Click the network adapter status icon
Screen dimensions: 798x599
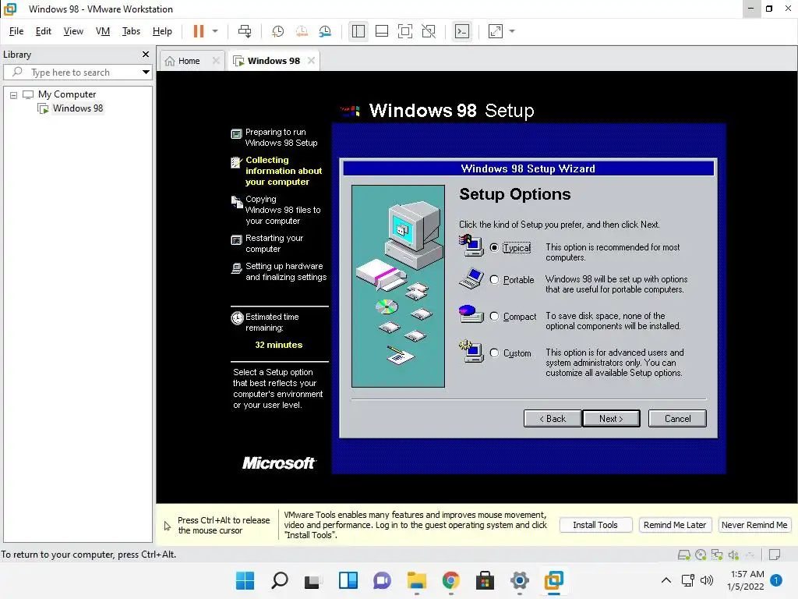717,555
